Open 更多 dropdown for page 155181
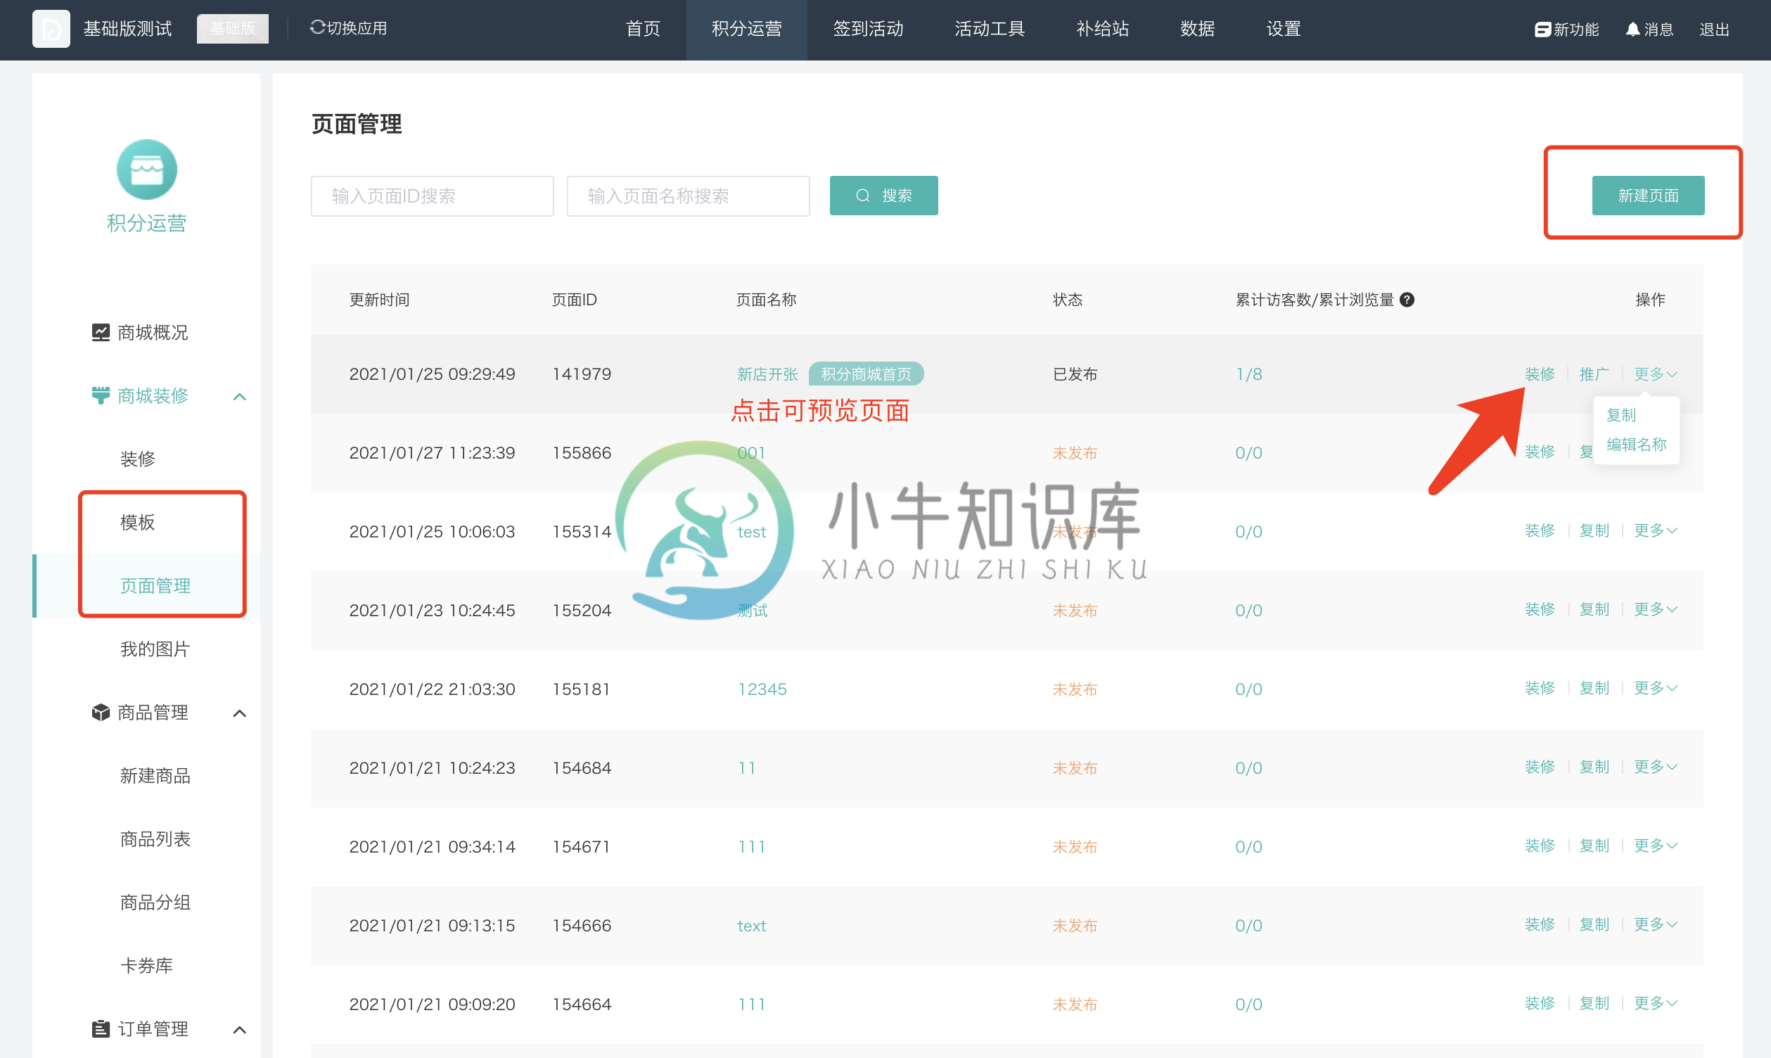Screen dimensions: 1771x1058 pos(1655,688)
